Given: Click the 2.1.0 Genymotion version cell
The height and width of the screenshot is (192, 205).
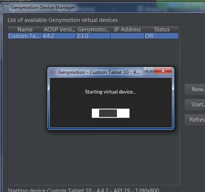Looking at the screenshot, I should (93, 36).
